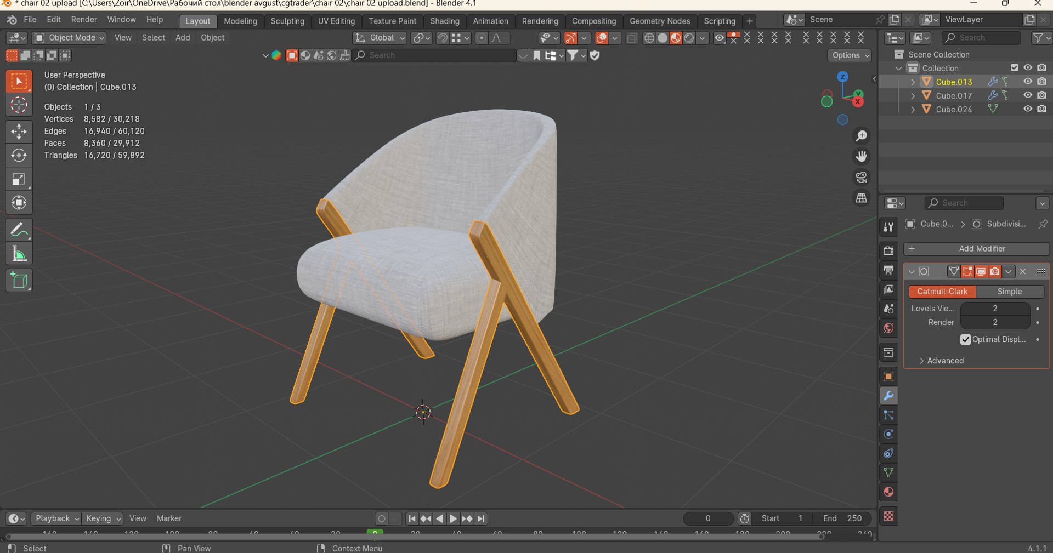
Task: Open the Render menu
Action: (x=84, y=20)
